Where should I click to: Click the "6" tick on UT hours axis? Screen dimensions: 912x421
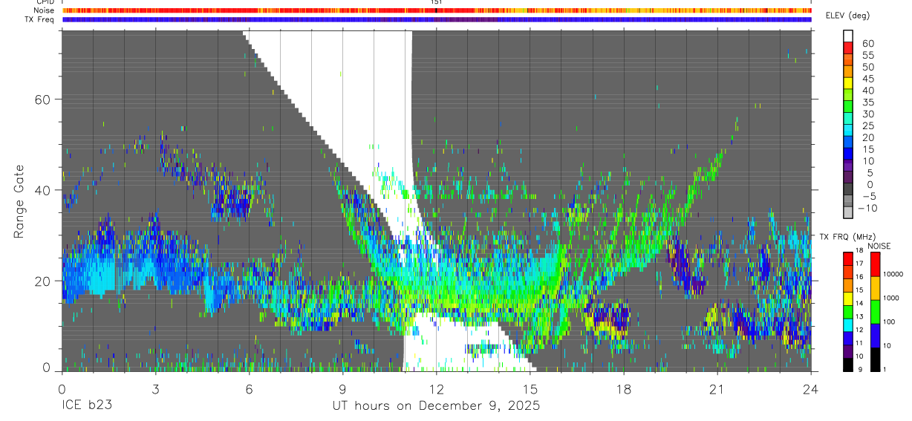tap(249, 388)
